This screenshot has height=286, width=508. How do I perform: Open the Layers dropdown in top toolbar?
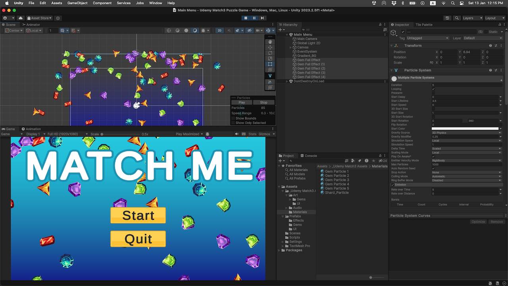click(x=472, y=18)
